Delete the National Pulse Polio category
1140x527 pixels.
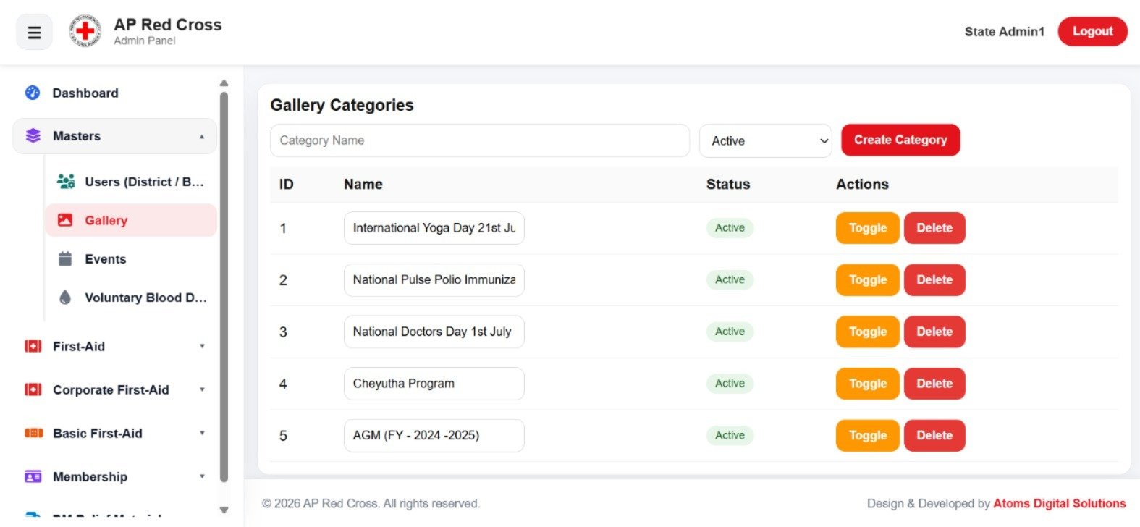coord(934,280)
